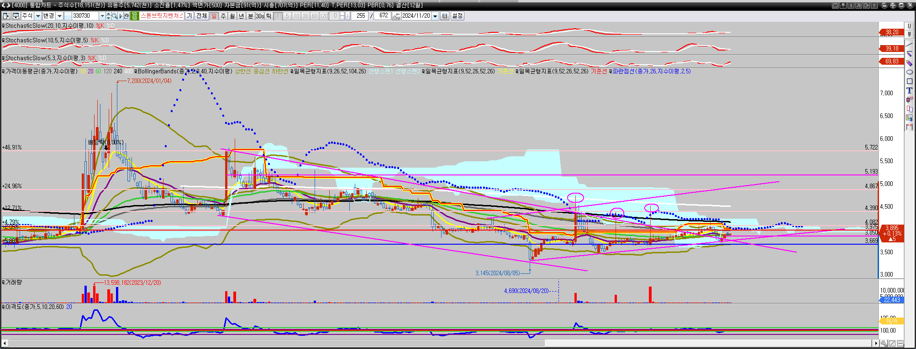The height and width of the screenshot is (349, 916).
Task: Open the 주식 market type dropdown
Action: 37,16
